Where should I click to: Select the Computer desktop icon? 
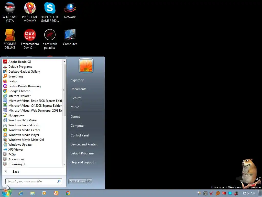click(x=70, y=37)
